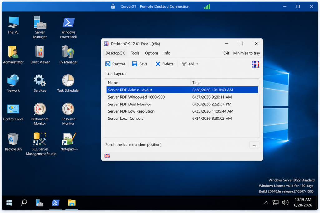Image resolution: width=320 pixels, height=213 pixels.
Task: Launch Notepad++ desktop shortcut
Action: [69, 142]
